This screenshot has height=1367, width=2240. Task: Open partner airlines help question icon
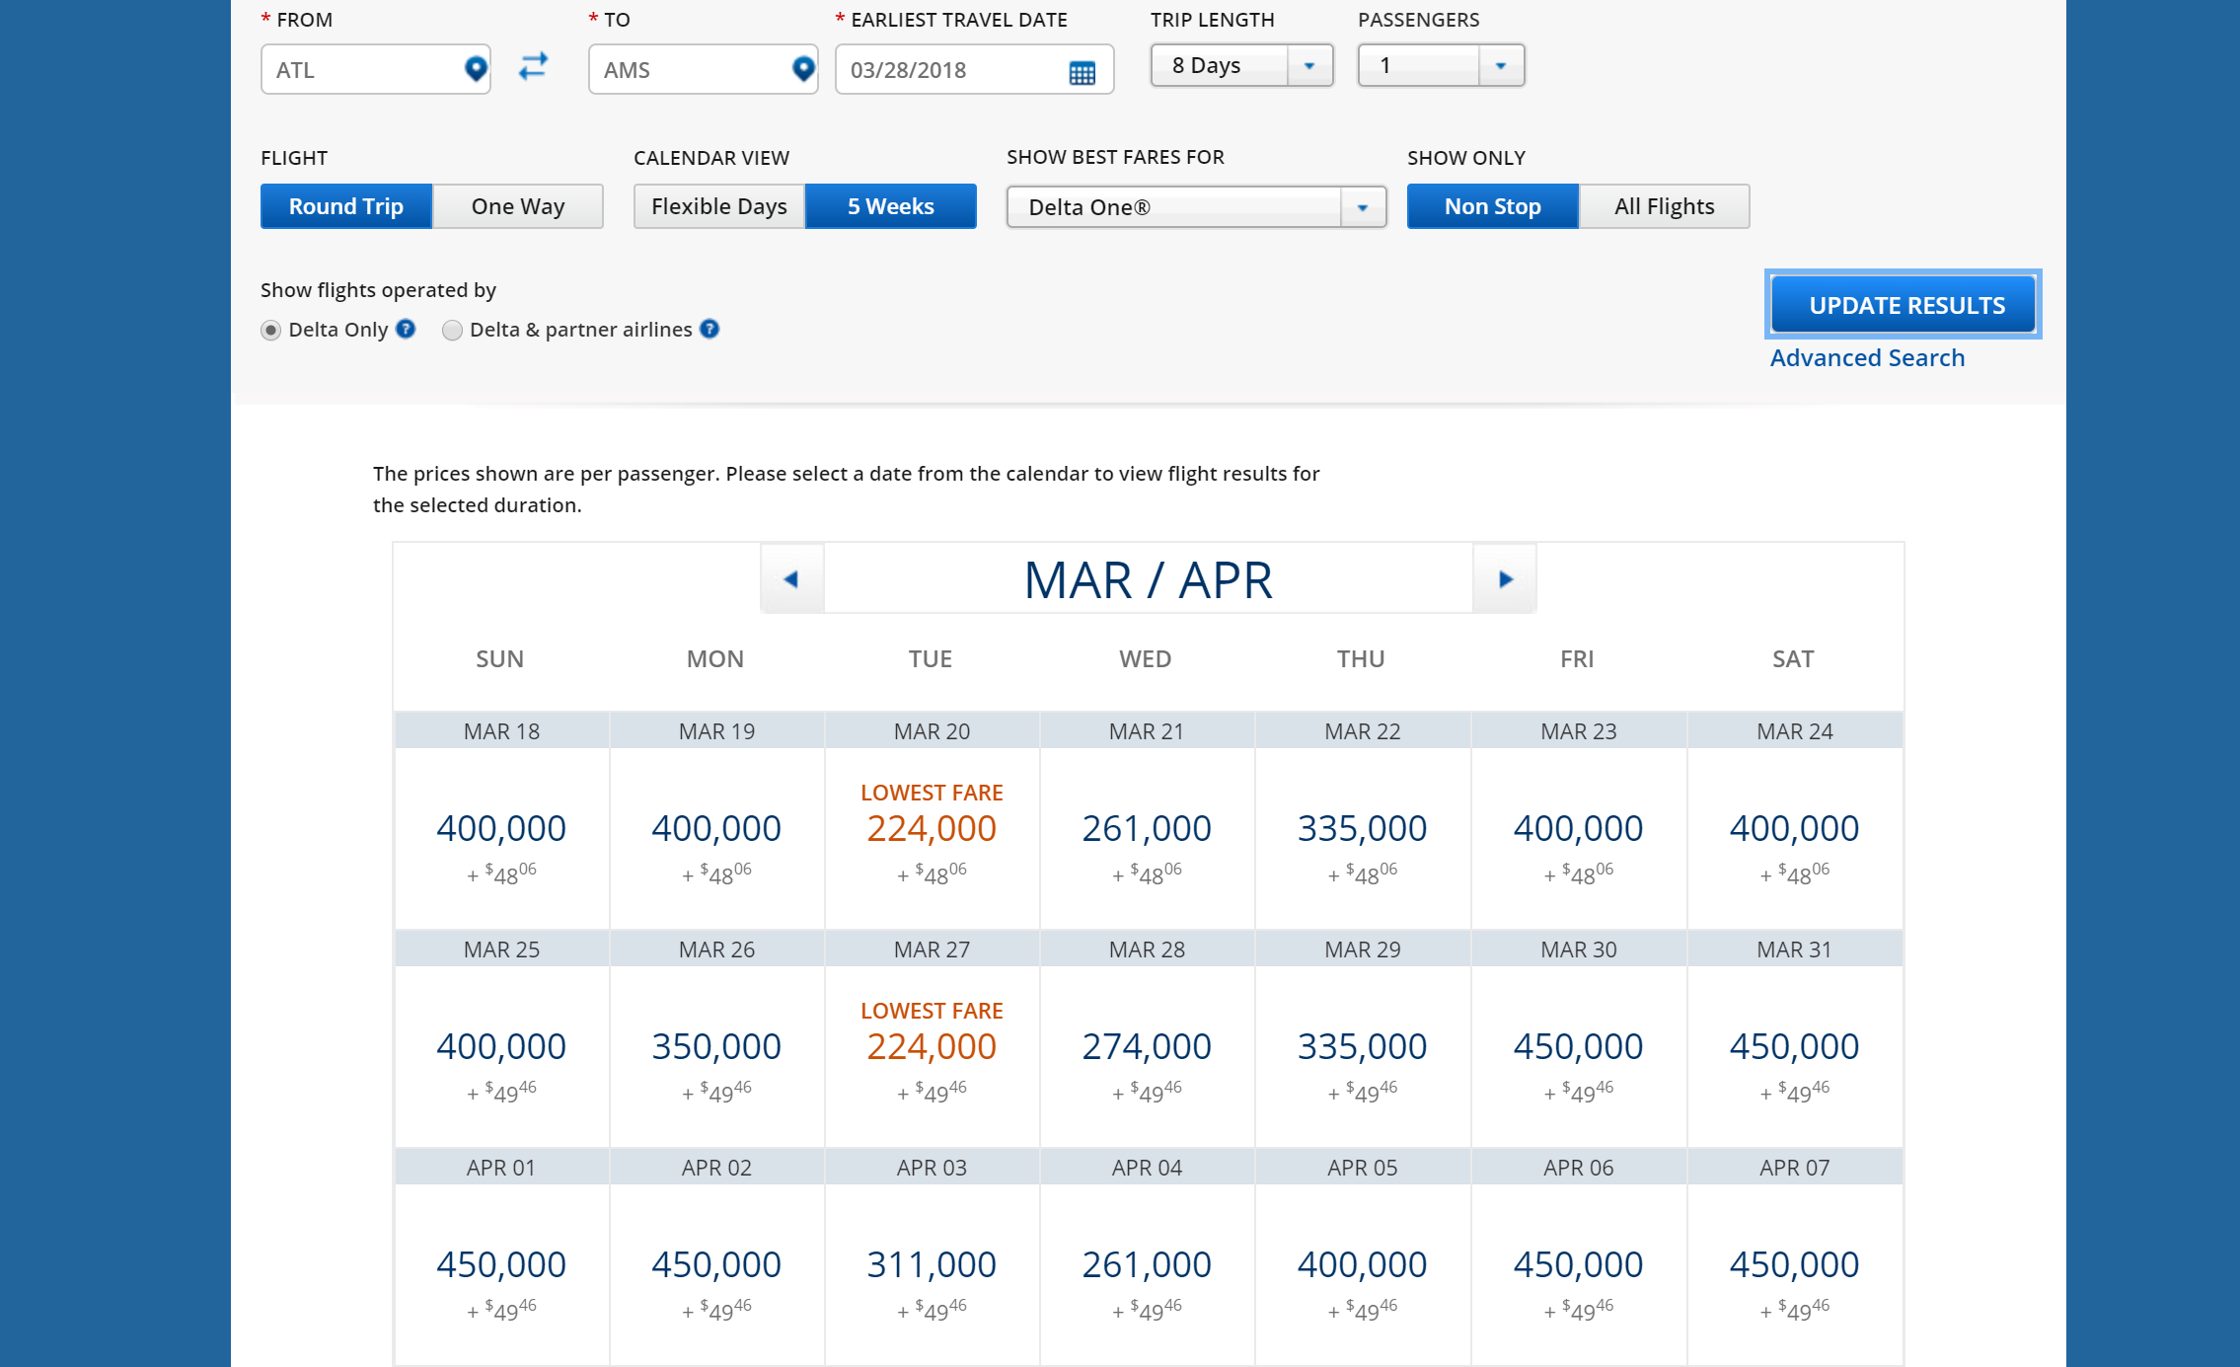(709, 329)
